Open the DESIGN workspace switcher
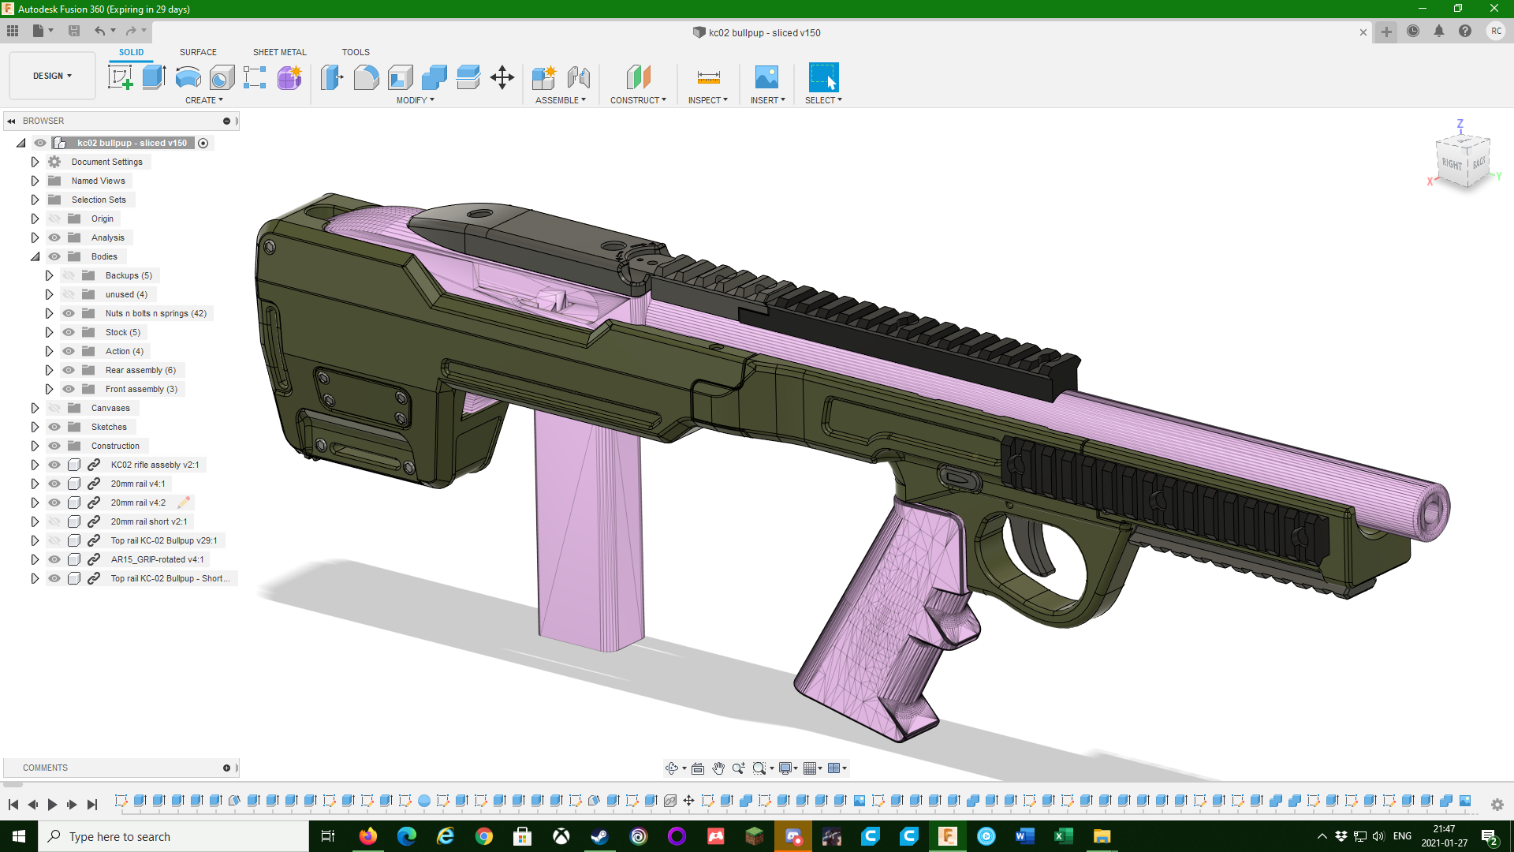Screen dimensions: 1514x852 pos(52,76)
